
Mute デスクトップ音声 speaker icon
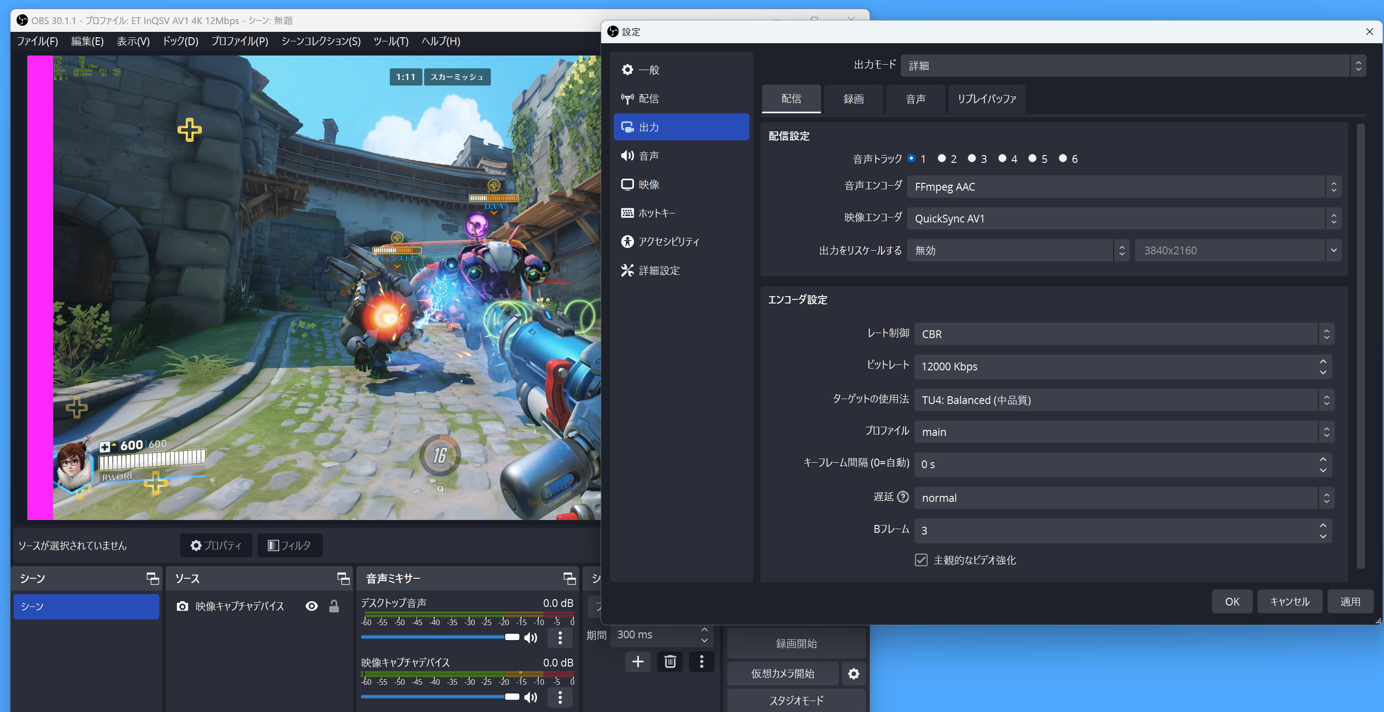(531, 637)
